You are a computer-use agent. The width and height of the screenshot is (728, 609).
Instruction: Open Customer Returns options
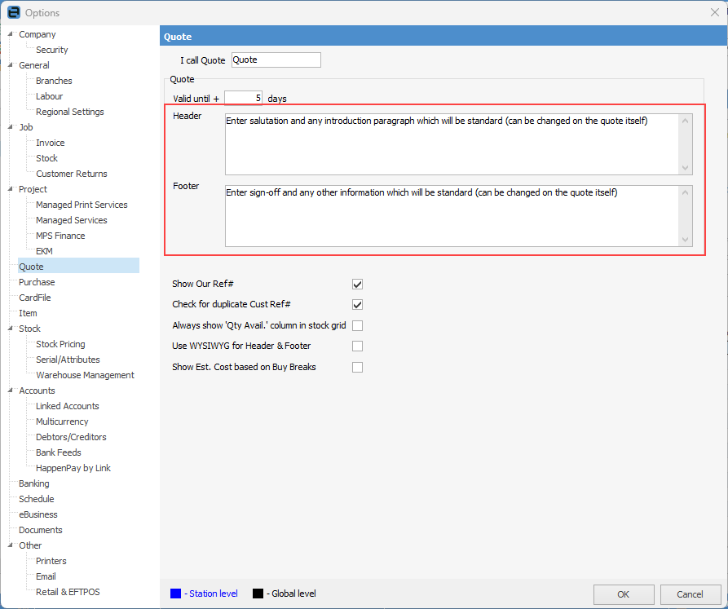point(72,174)
